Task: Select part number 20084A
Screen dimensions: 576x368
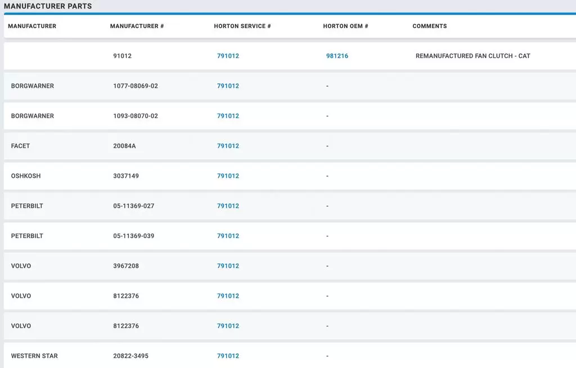Action: [x=124, y=146]
